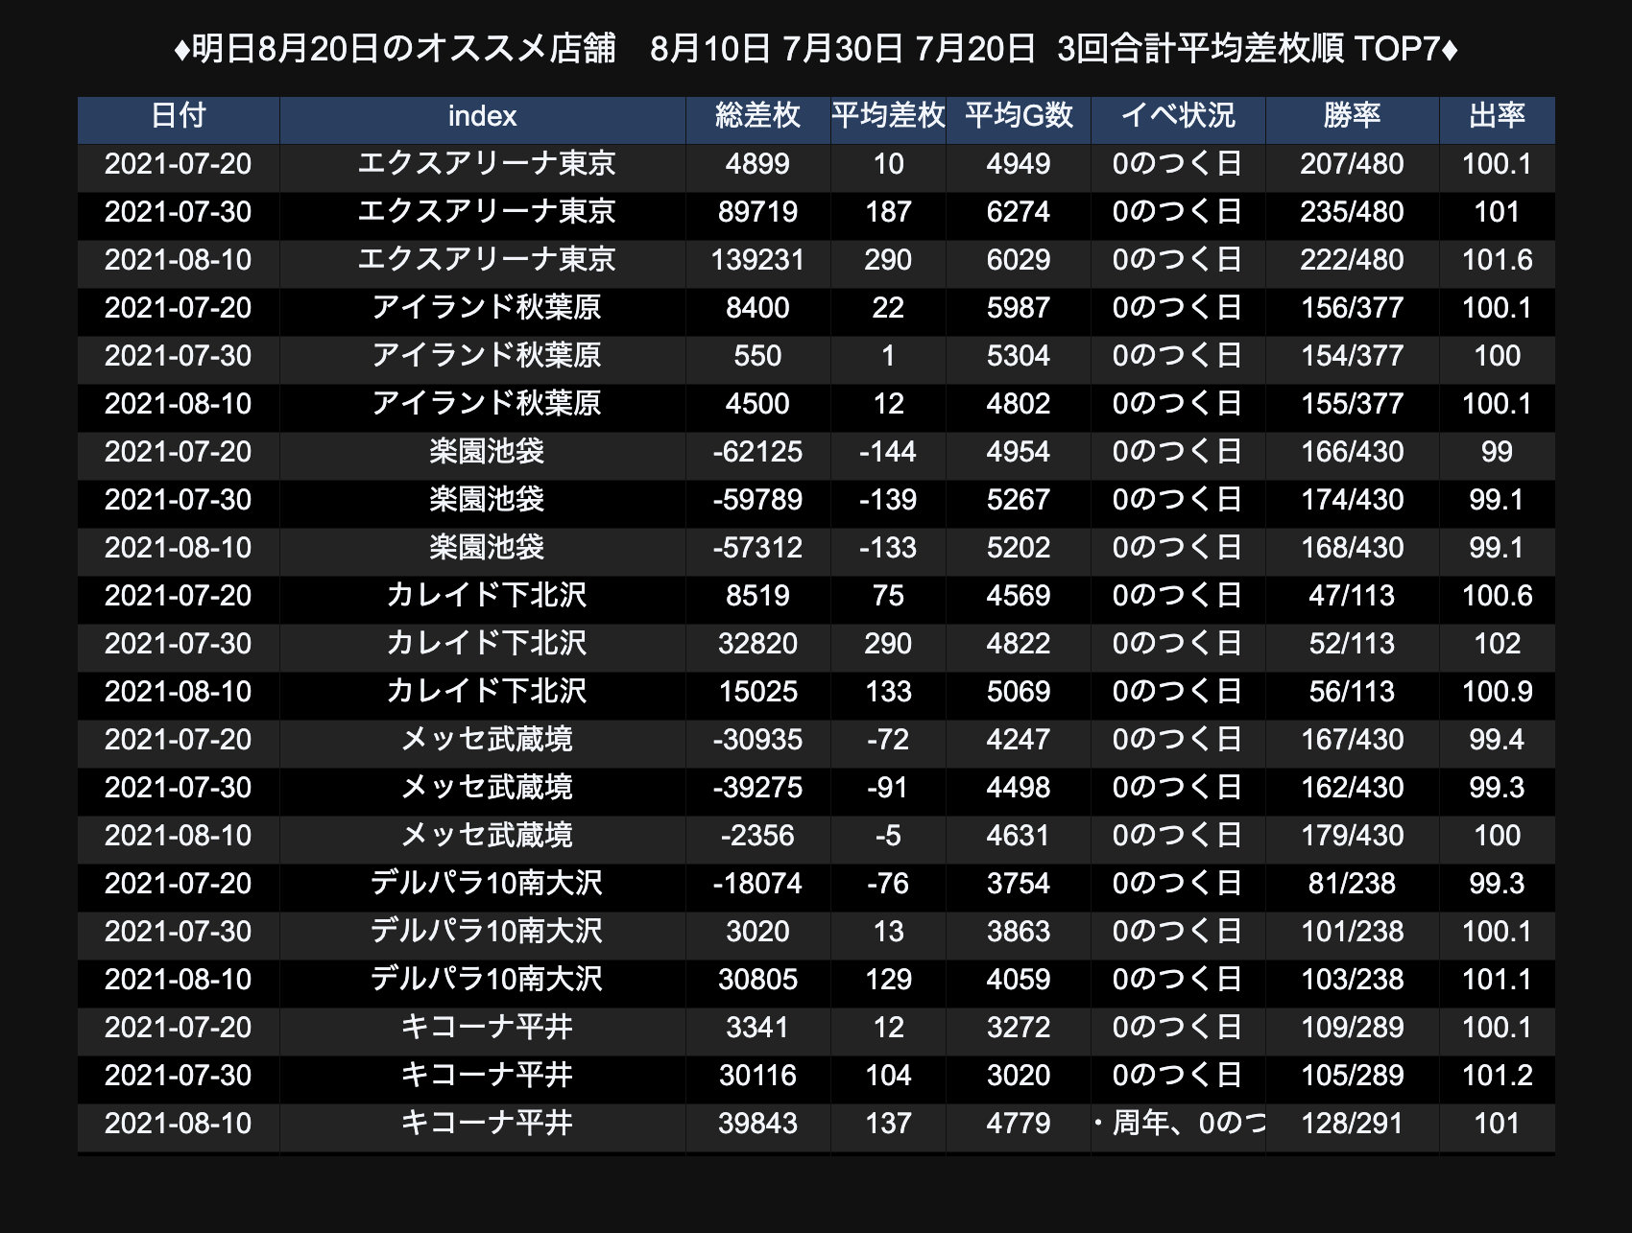
Task: Click total value 30805
Action: pos(757,980)
